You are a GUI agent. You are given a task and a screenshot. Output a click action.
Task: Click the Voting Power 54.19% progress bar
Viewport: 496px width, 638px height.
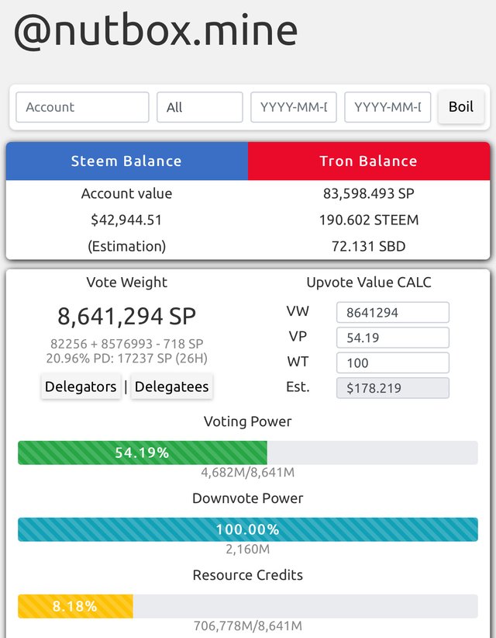click(x=248, y=452)
